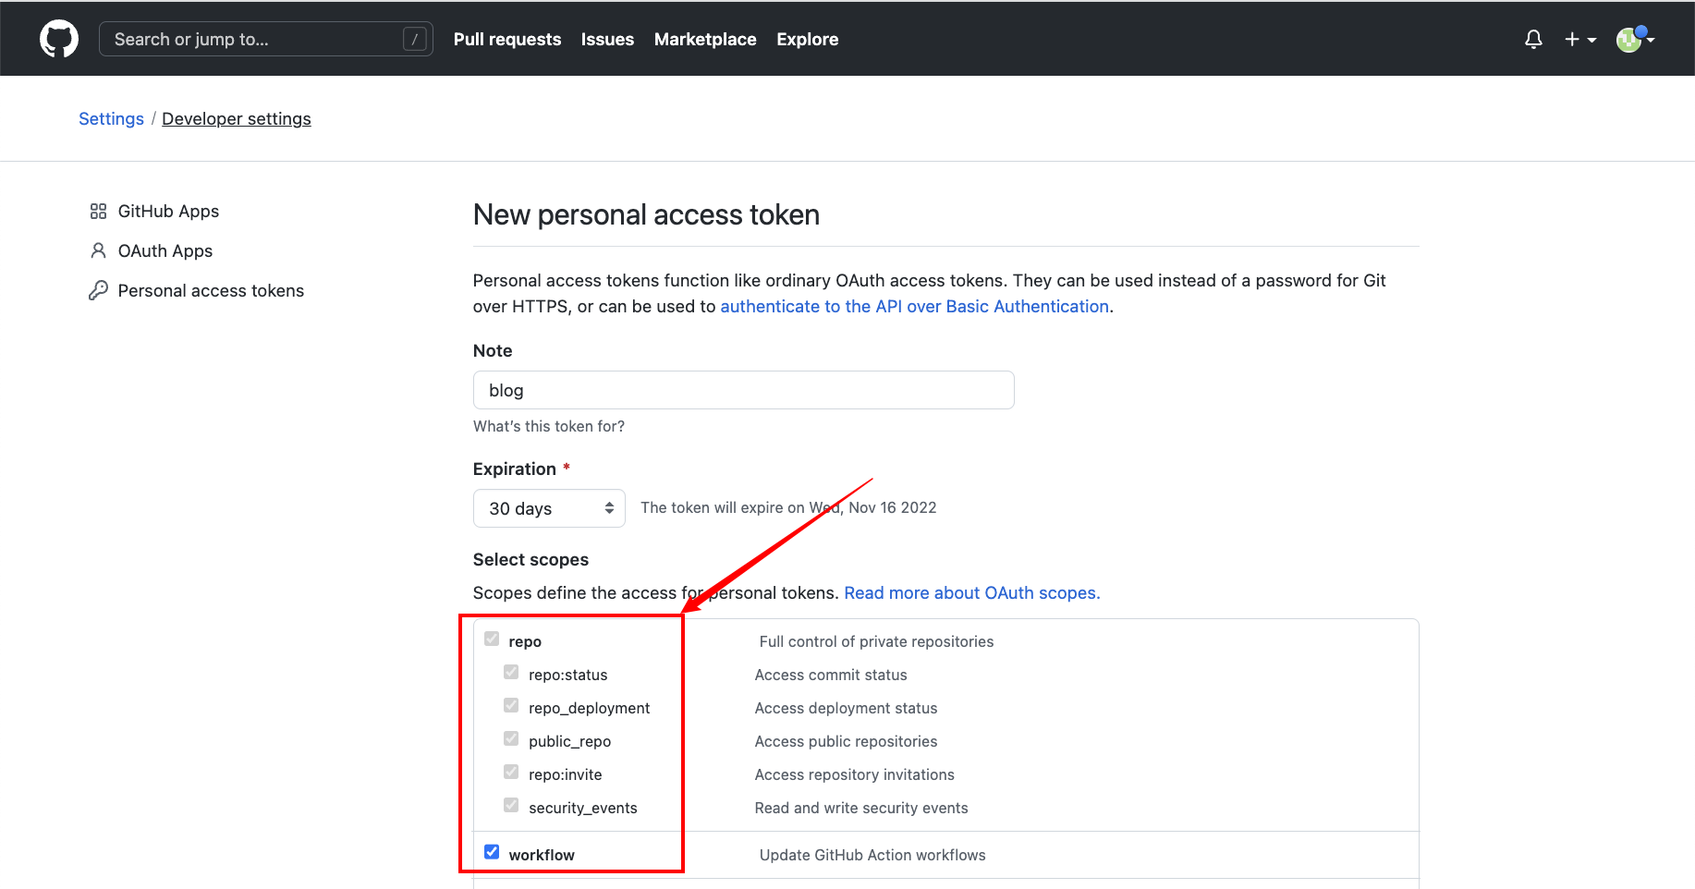The image size is (1695, 889).
Task: Open the user avatar profile menu
Action: pos(1635,39)
